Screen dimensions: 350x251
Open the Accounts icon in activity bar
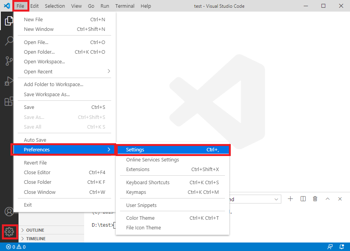(9, 212)
